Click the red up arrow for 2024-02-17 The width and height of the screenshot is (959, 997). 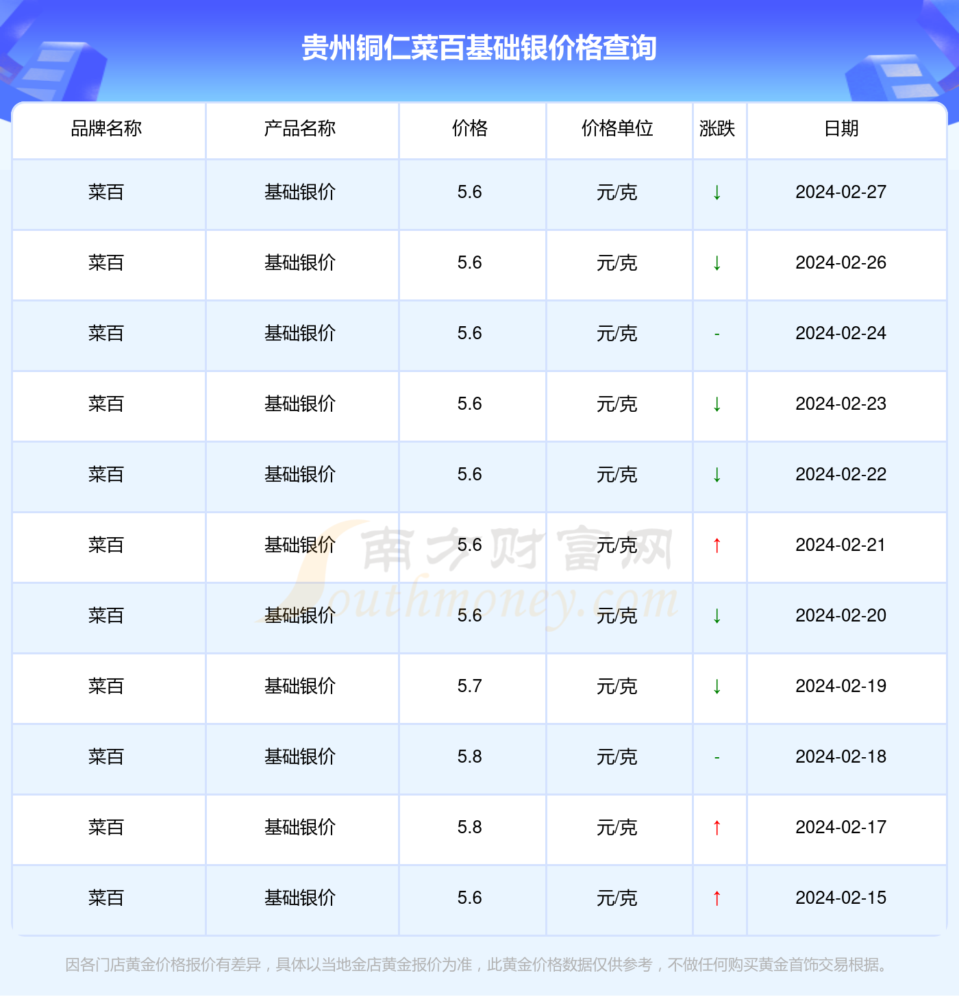[x=717, y=828]
